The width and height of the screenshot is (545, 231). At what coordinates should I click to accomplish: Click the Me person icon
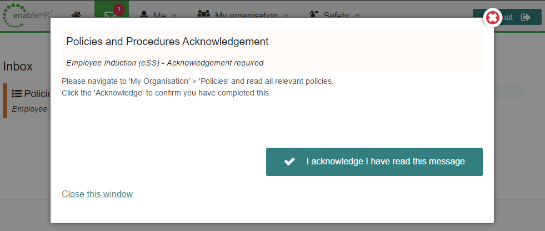(144, 15)
